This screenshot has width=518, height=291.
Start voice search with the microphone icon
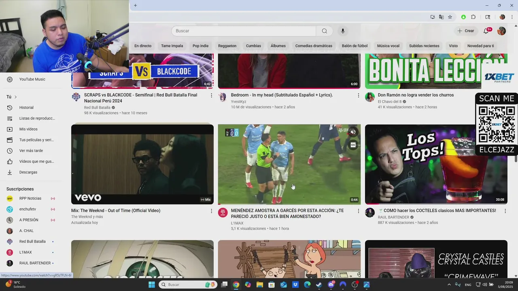(x=343, y=31)
